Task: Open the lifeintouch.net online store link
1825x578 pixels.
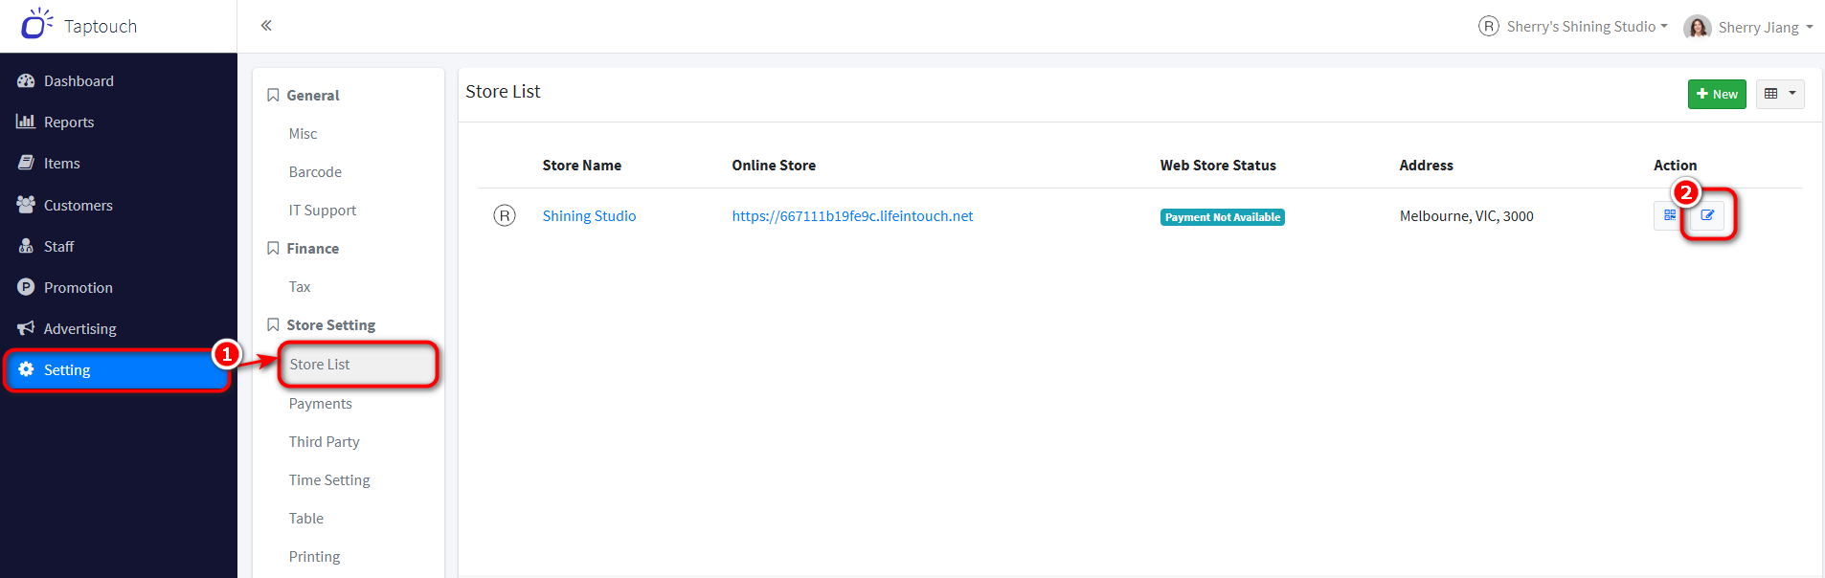Action: 852,216
